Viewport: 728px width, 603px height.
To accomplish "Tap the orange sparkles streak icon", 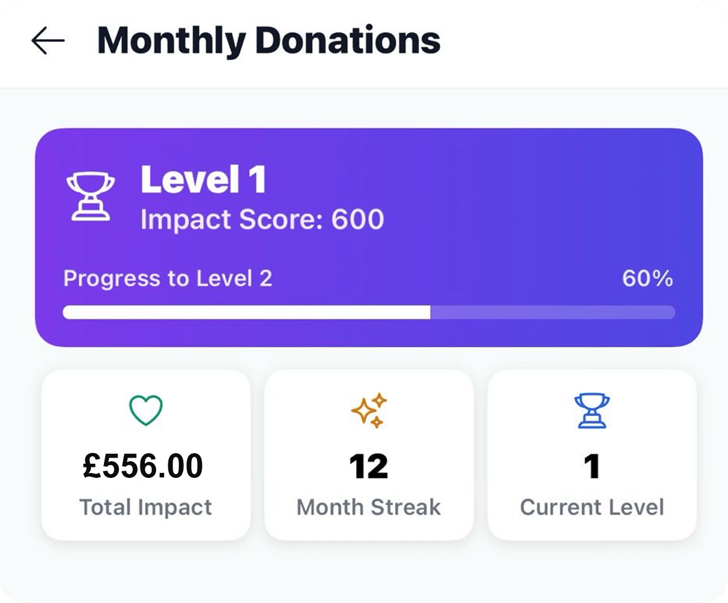I will tap(369, 410).
